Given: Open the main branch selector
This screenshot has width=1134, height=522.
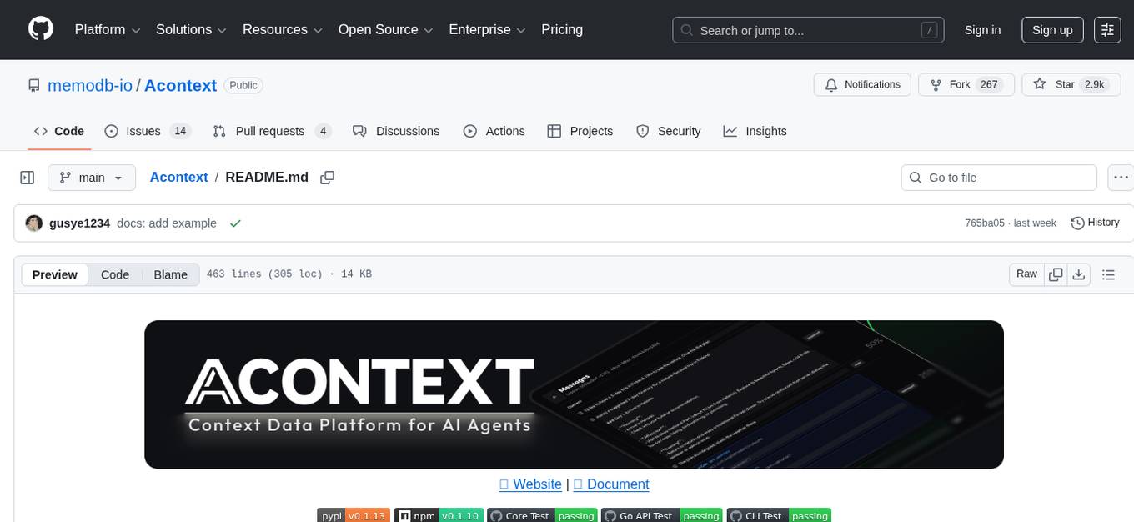Looking at the screenshot, I should [x=92, y=177].
